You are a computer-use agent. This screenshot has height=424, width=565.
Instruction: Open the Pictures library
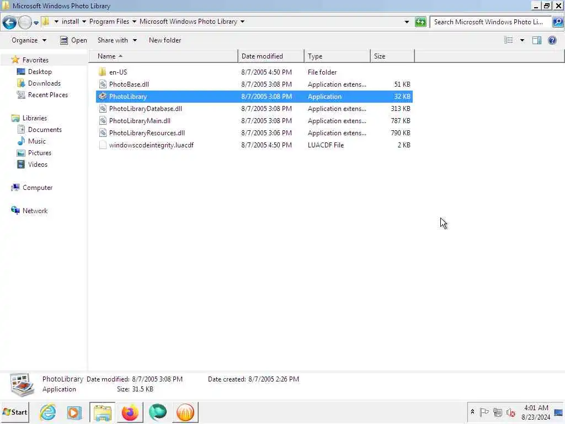click(x=40, y=153)
